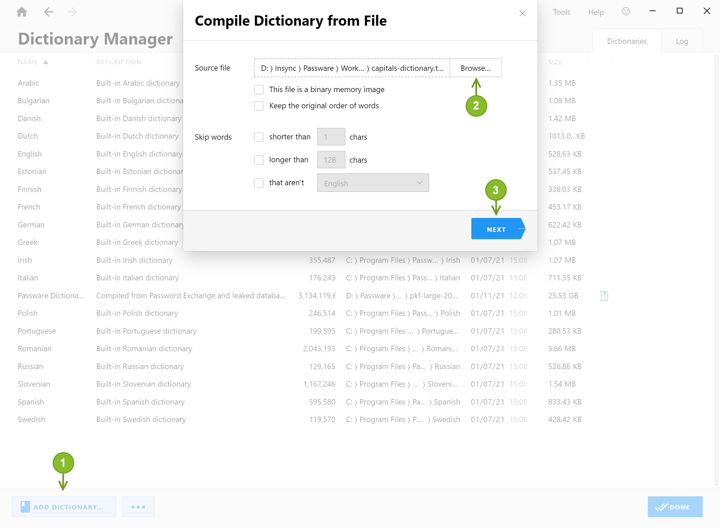Click the NEXT button

tap(498, 228)
